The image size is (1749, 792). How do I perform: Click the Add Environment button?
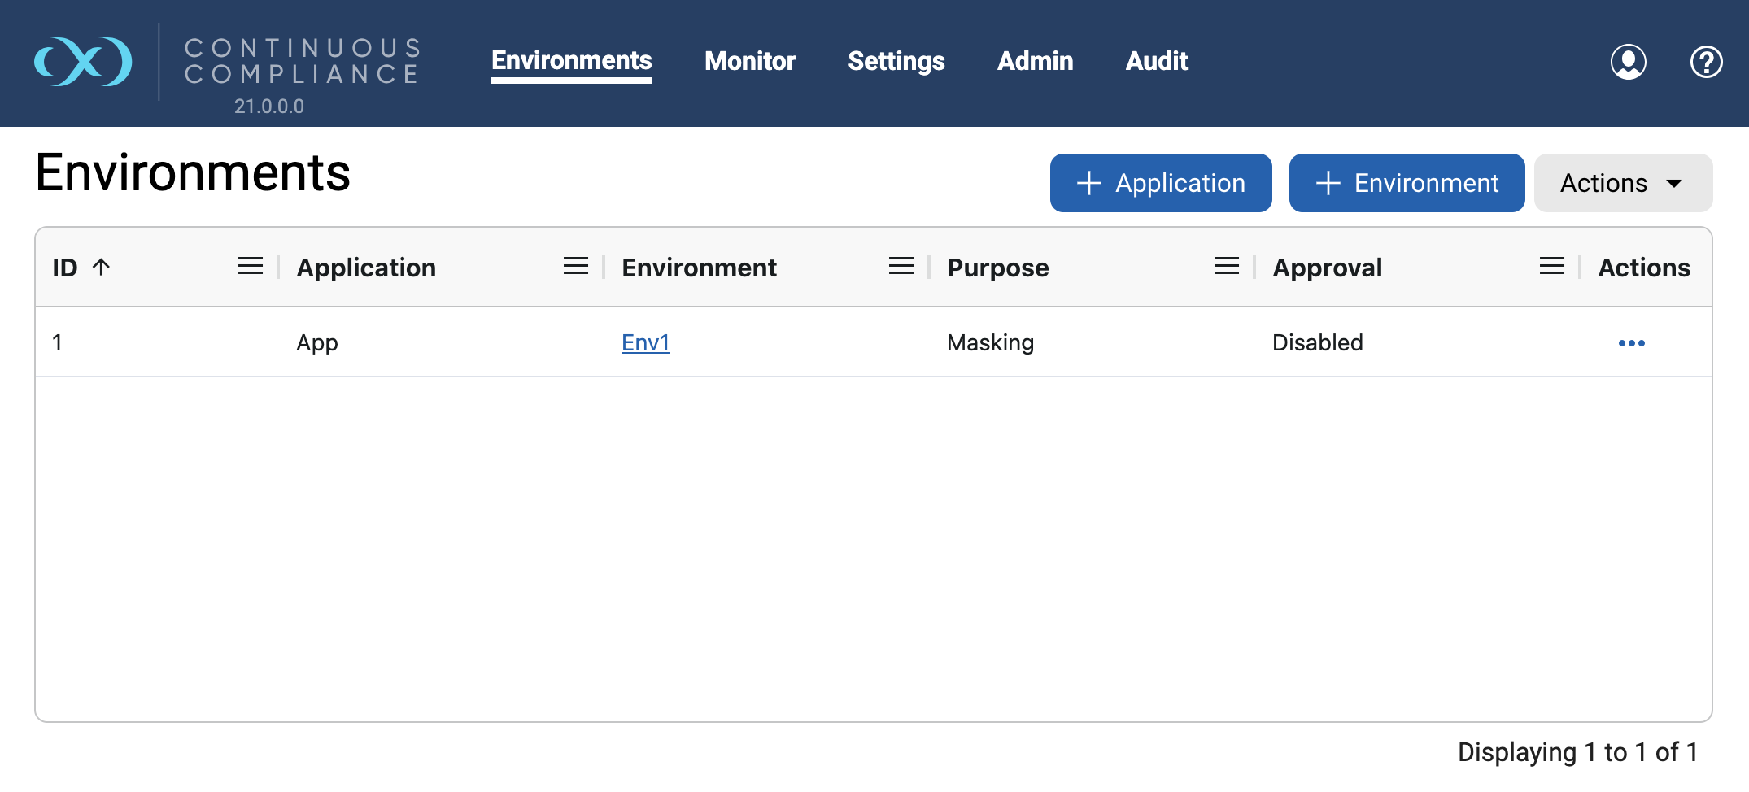pos(1406,183)
